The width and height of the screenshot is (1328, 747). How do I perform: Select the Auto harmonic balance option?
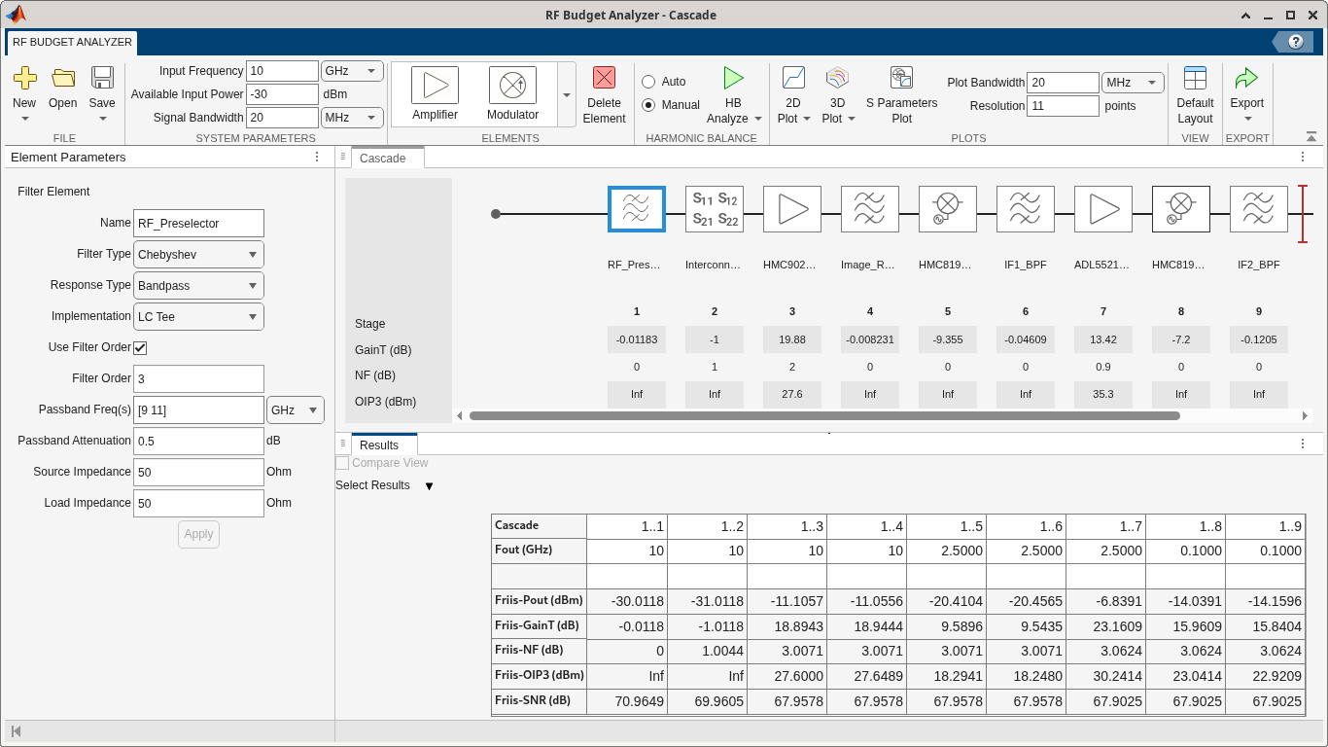(x=648, y=82)
